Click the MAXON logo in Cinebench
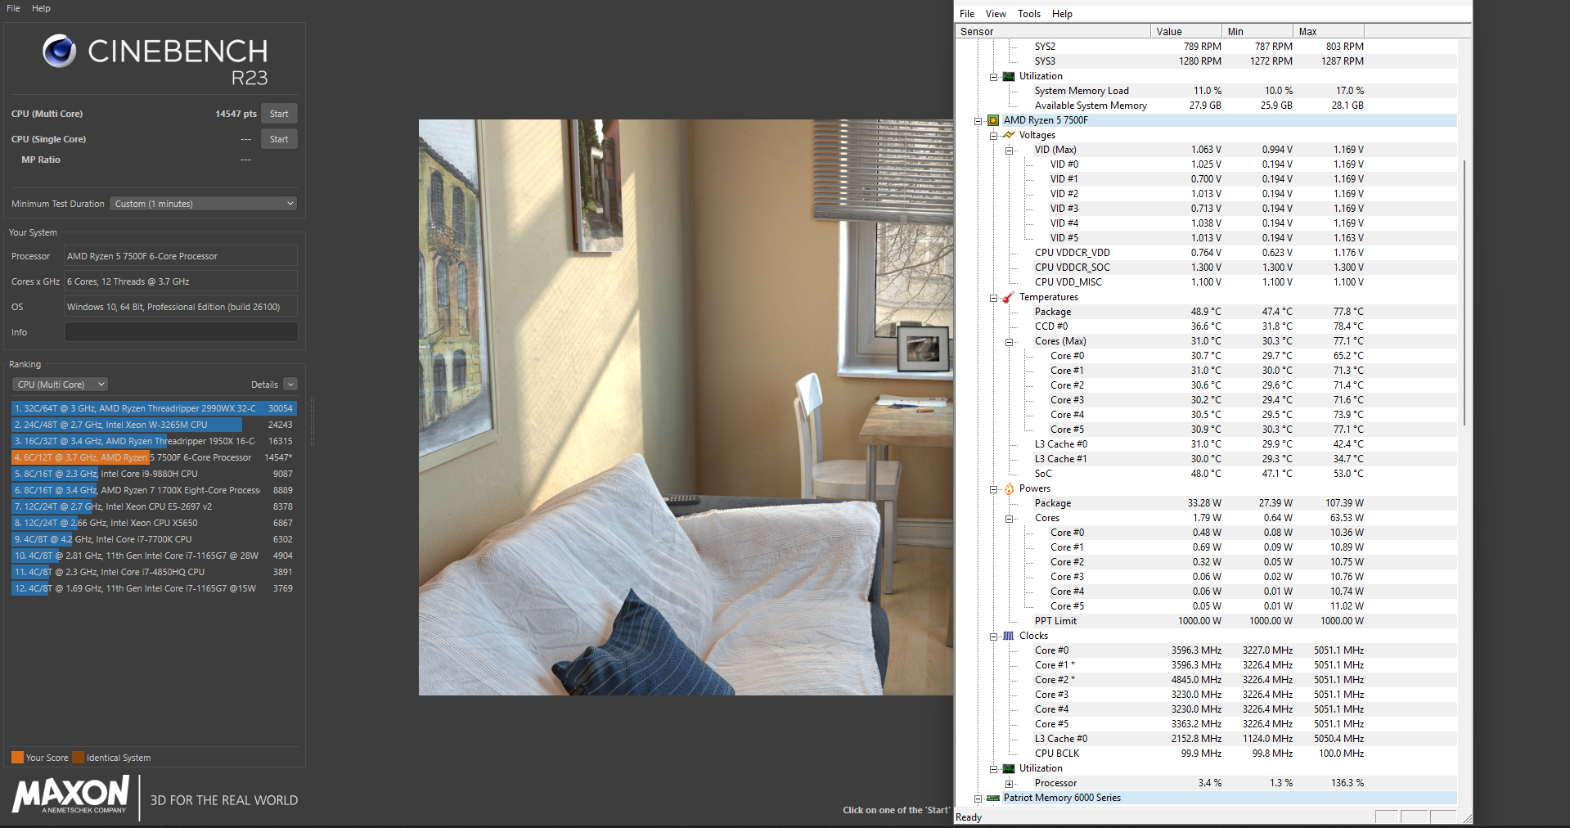This screenshot has width=1570, height=828. pos(71,795)
